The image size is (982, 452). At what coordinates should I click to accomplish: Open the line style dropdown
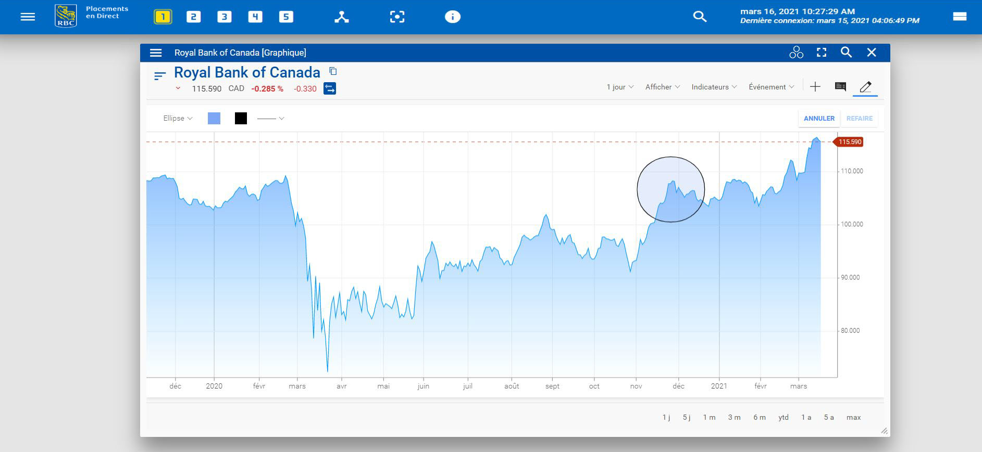[x=270, y=119]
